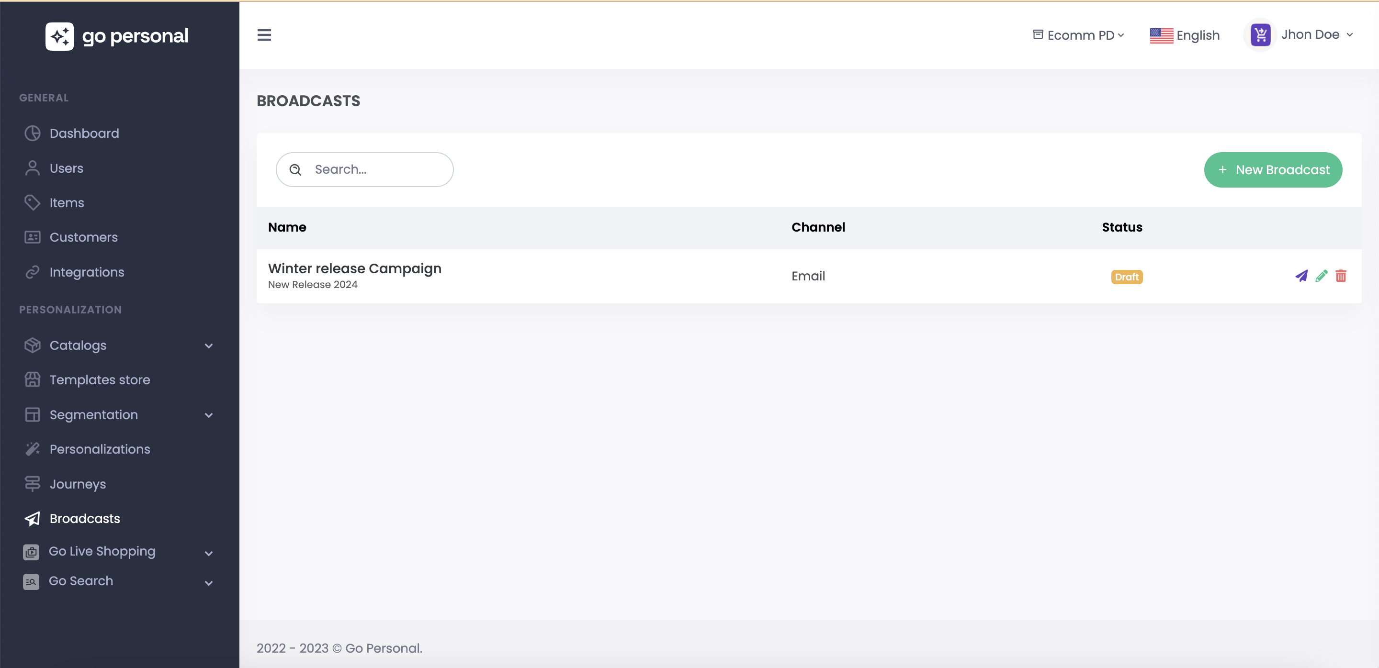Click the green pencil edit icon
Viewport: 1379px width, 668px height.
(x=1321, y=276)
